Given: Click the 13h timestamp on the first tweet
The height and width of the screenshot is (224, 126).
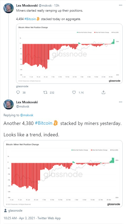Looking at the screenshot, I should pyautogui.click(x=57, y=6).
